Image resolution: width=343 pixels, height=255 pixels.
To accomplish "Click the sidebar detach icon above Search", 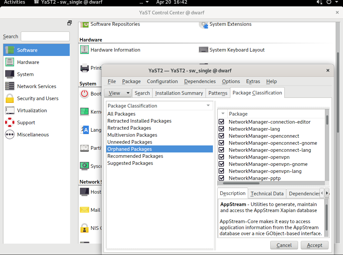I will pos(69,23).
